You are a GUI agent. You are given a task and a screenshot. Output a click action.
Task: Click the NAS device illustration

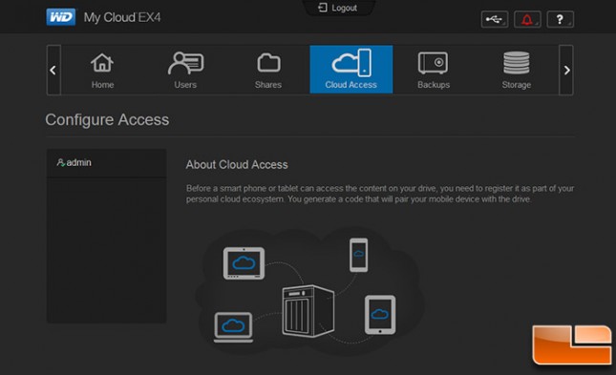pyautogui.click(x=308, y=311)
